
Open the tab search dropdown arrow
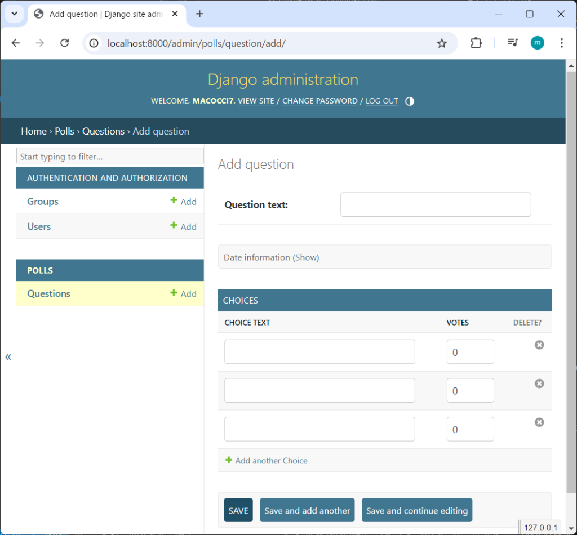coord(15,14)
